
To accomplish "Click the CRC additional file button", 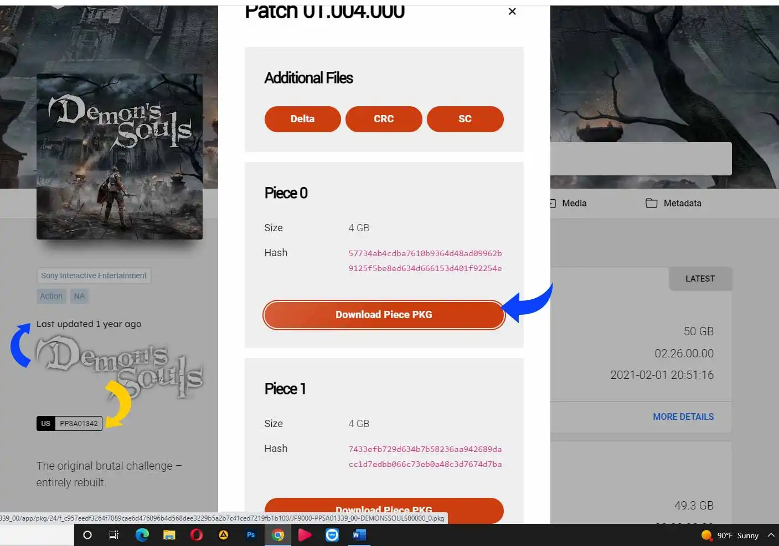I will pyautogui.click(x=384, y=119).
